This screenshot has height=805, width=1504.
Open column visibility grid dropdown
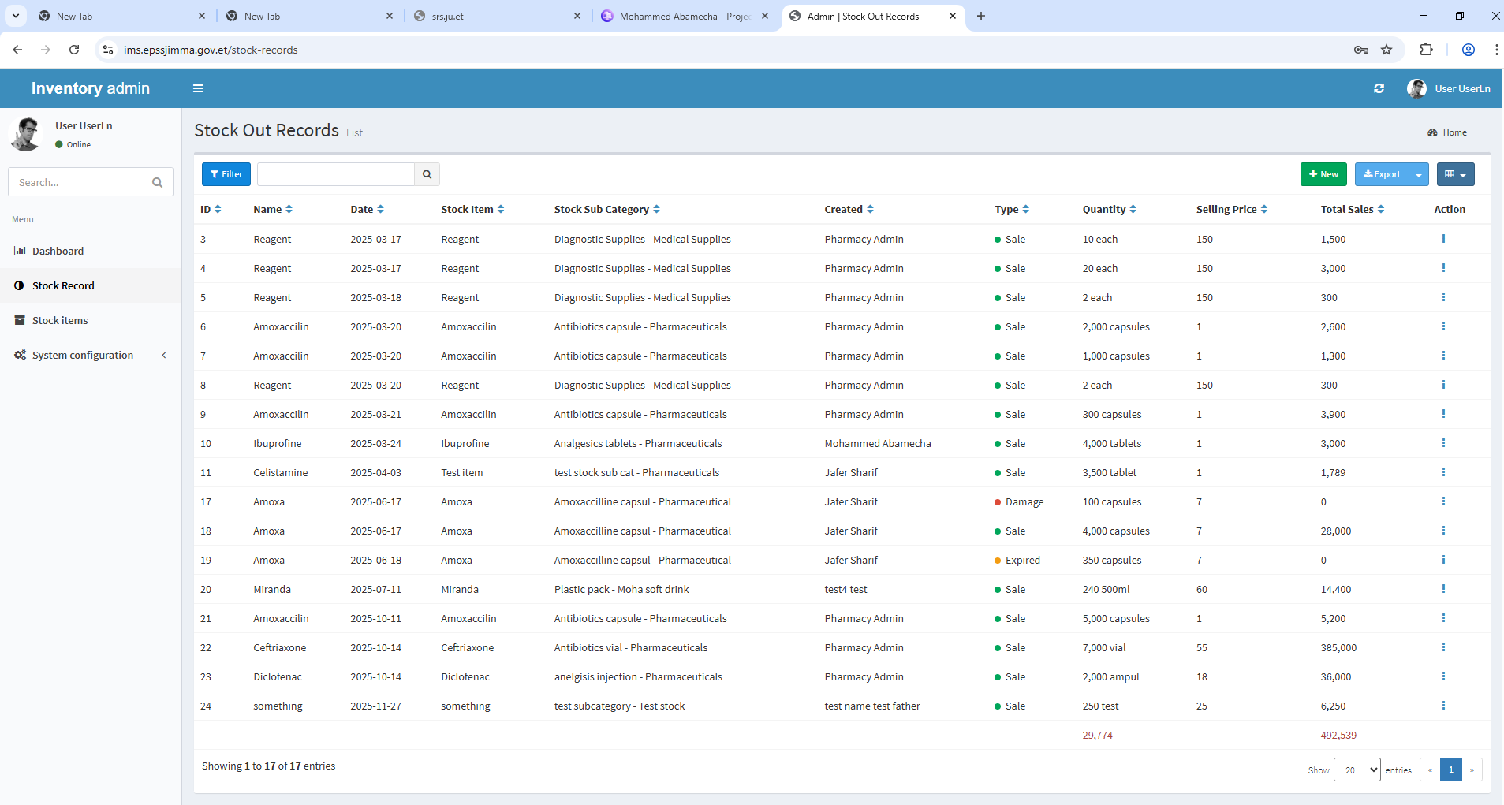(x=1455, y=174)
